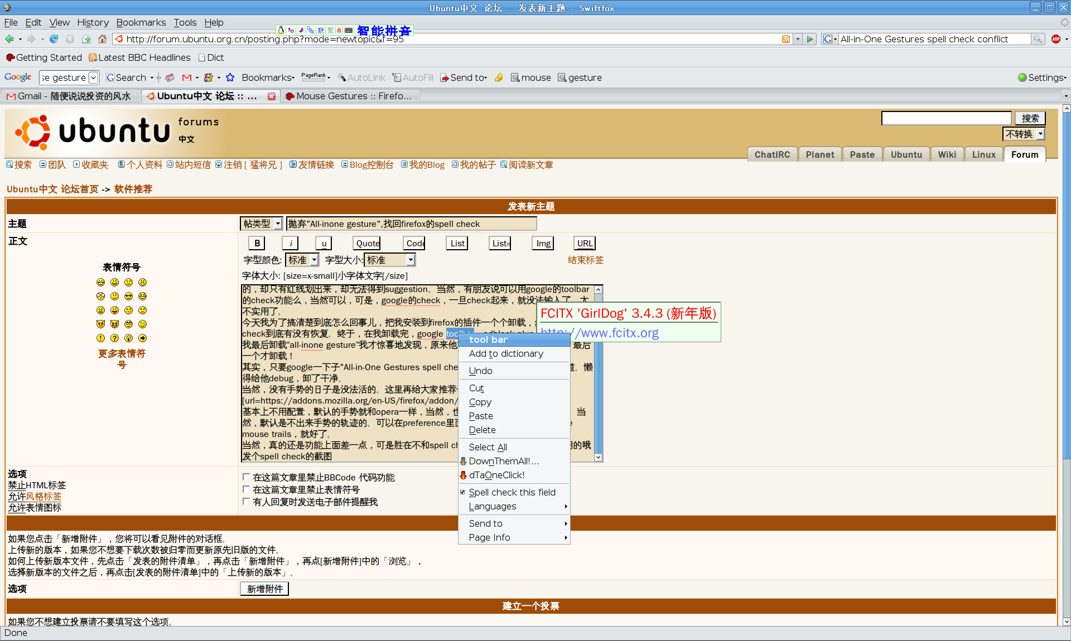The image size is (1071, 641).
Task: Open the Google toolbar Settings dropdown
Action: coord(1042,77)
